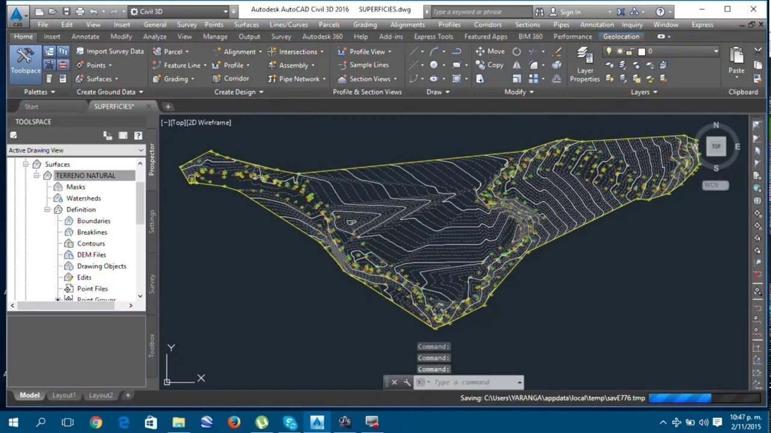Click the Customize wrench icon on command line

pos(407,382)
